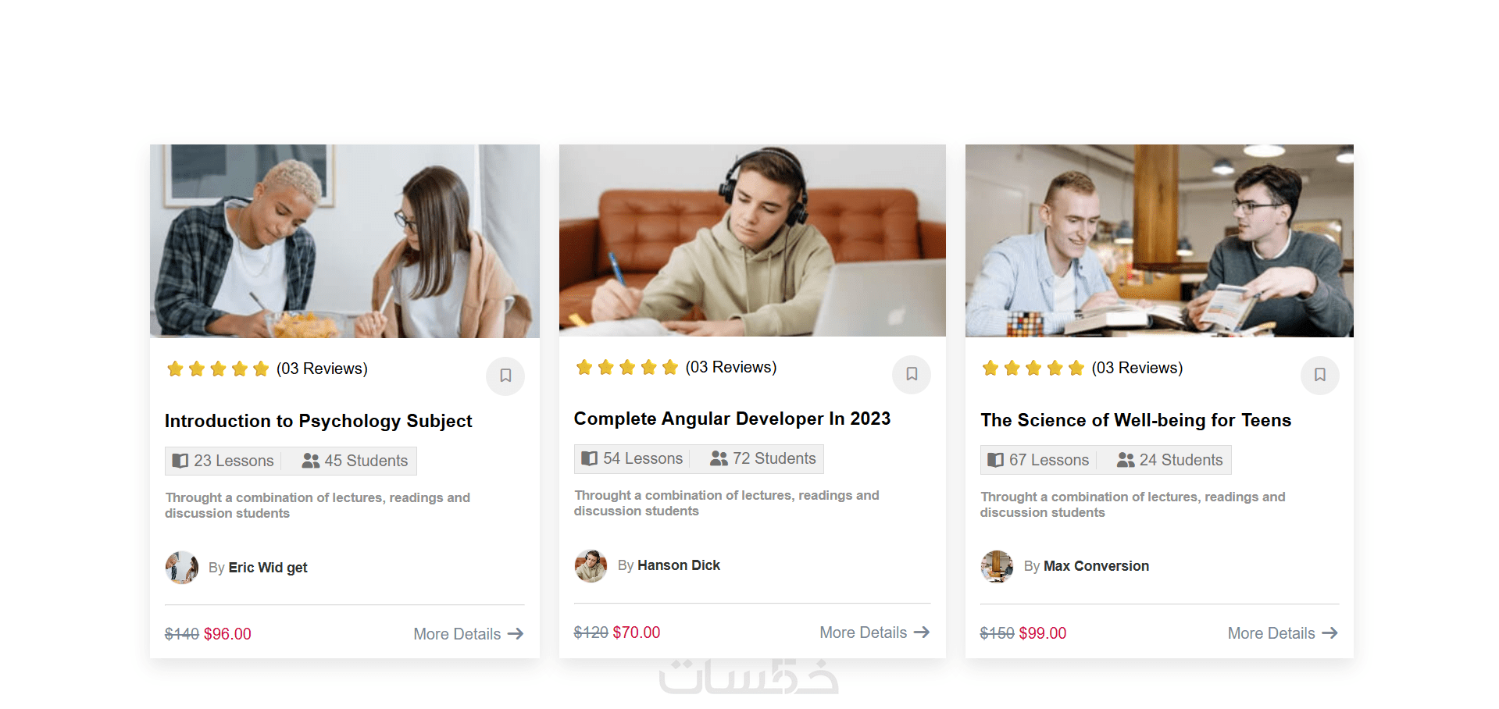Open More Details for the Angular Developer course

click(x=875, y=632)
